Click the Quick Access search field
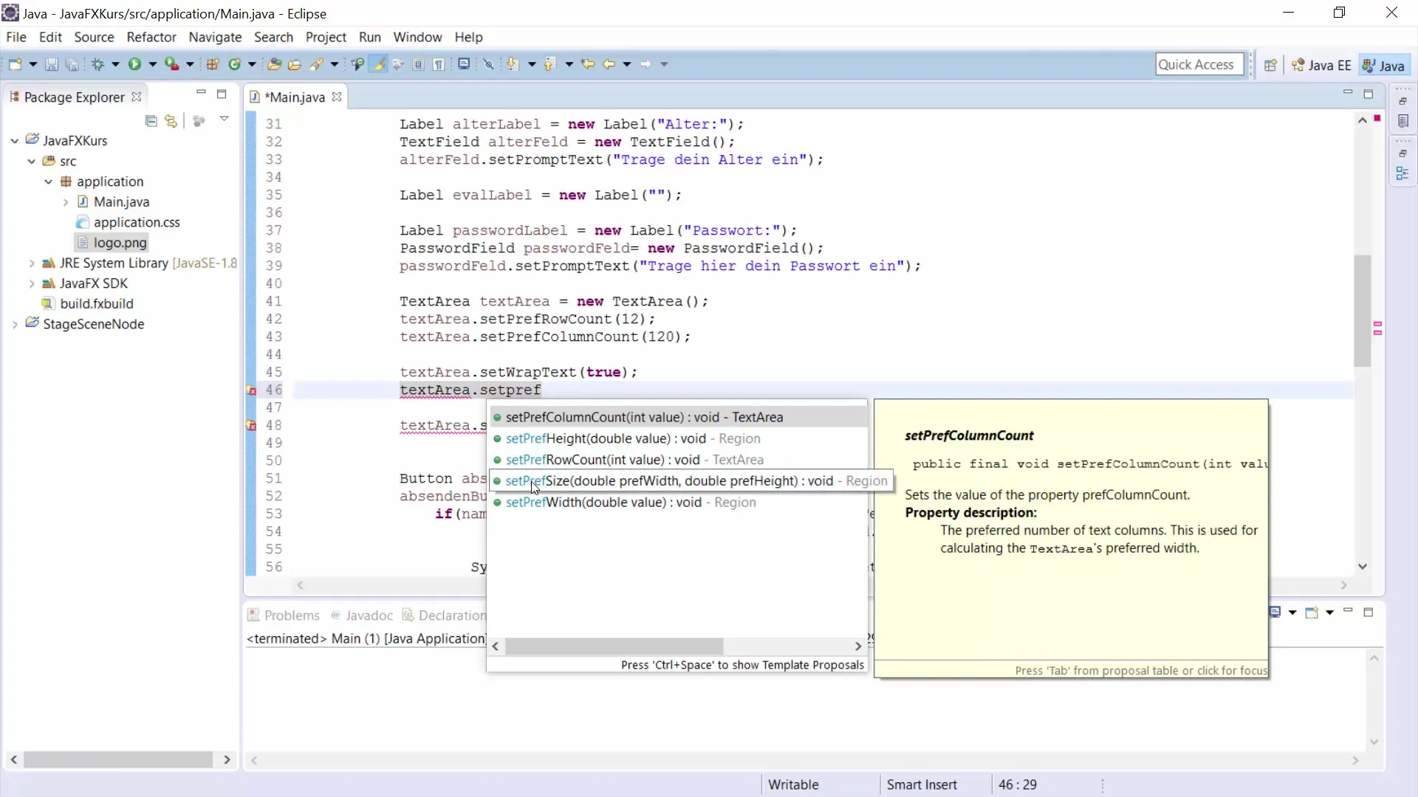This screenshot has width=1418, height=797. pyautogui.click(x=1199, y=64)
